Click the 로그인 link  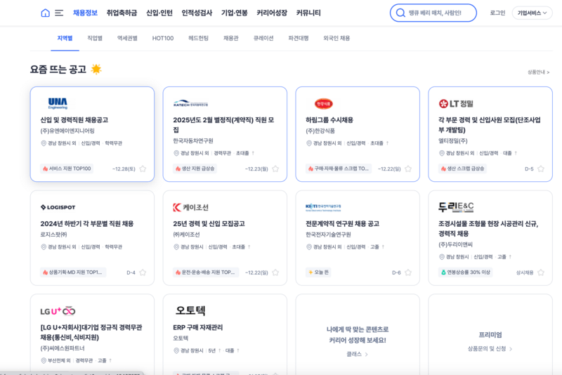[x=497, y=13]
